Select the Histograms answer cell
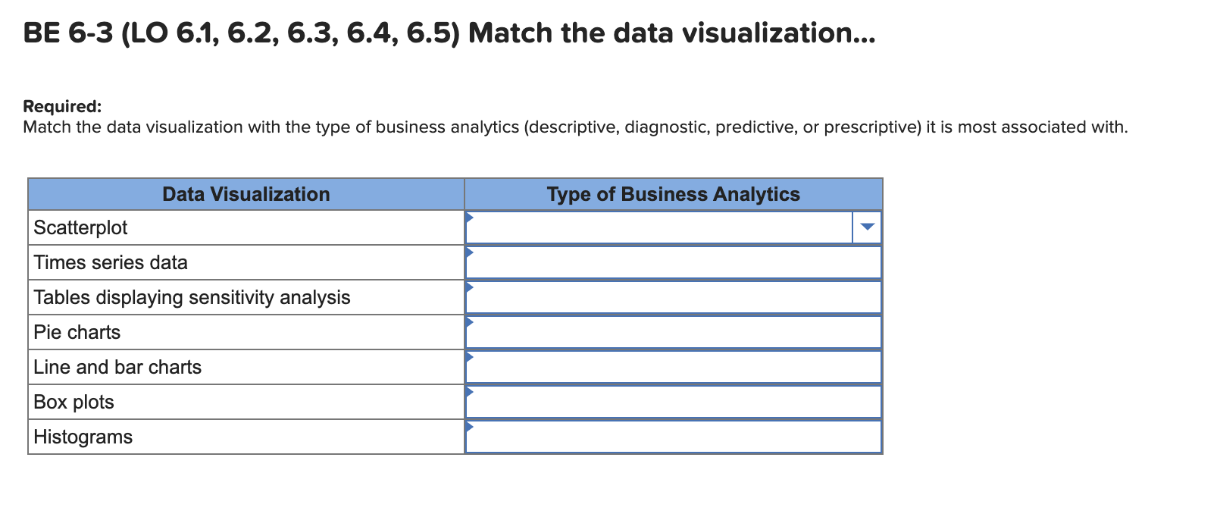 tap(674, 437)
